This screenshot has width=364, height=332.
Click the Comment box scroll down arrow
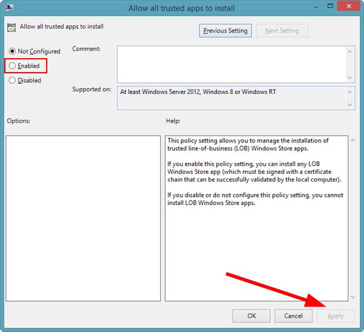click(x=350, y=78)
